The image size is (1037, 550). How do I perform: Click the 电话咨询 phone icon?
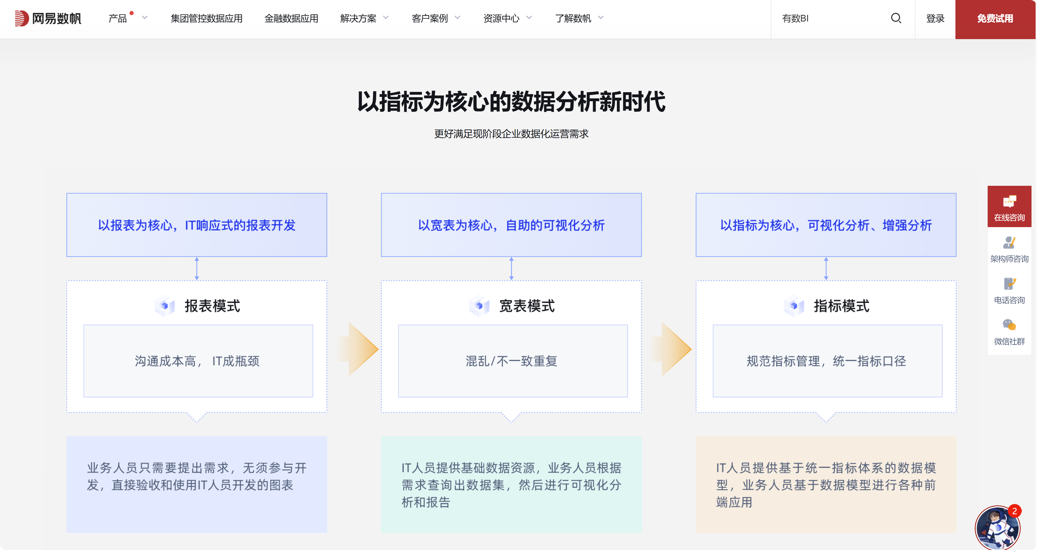point(1010,284)
